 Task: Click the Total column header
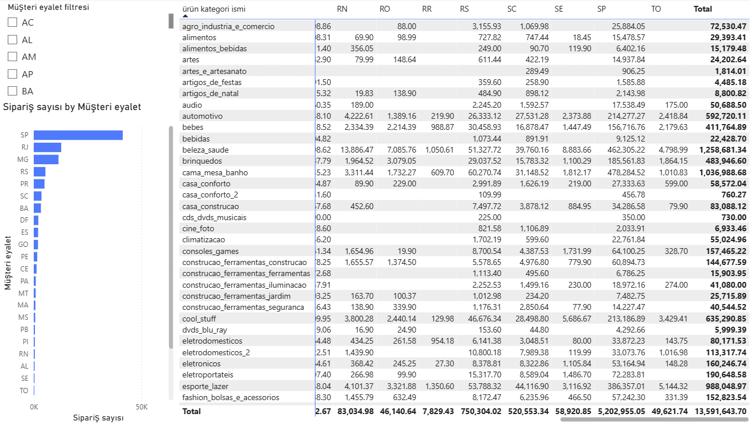point(703,9)
